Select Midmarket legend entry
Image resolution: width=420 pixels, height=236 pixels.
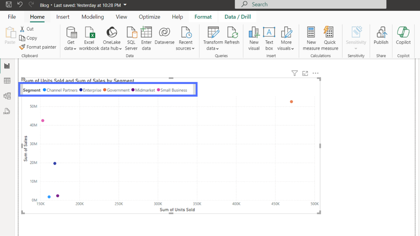click(x=143, y=90)
